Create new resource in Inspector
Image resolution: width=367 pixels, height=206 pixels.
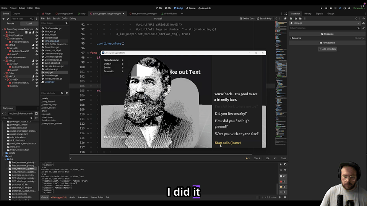[x=291, y=18]
